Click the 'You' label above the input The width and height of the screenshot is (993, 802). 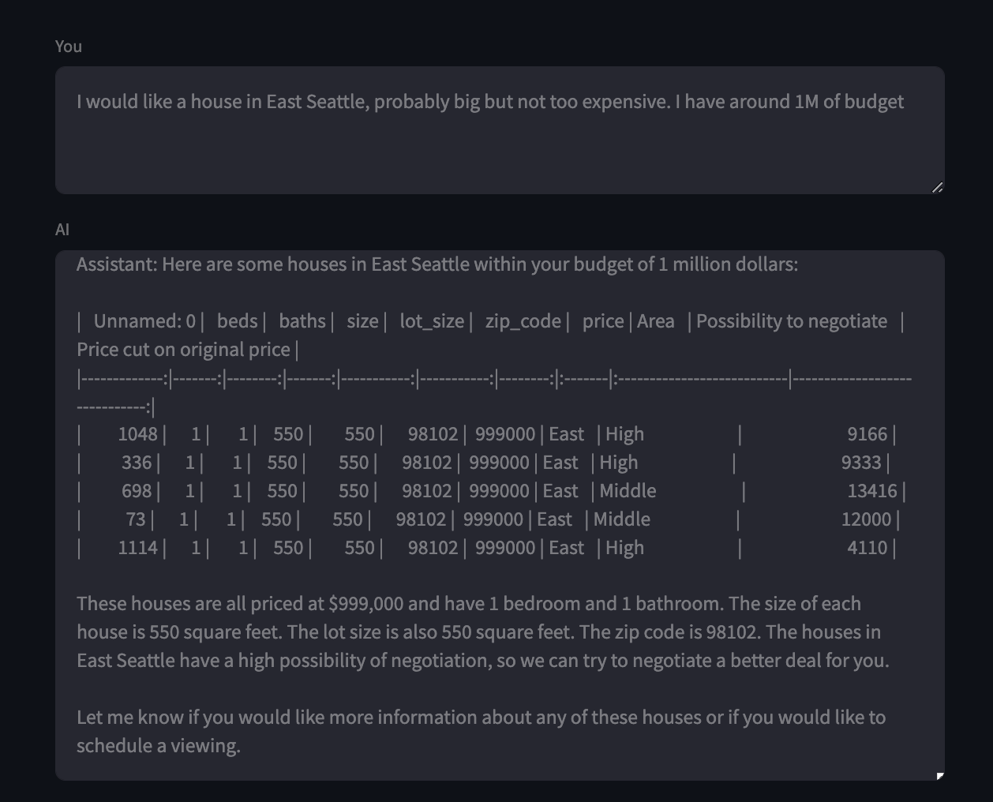[69, 47]
